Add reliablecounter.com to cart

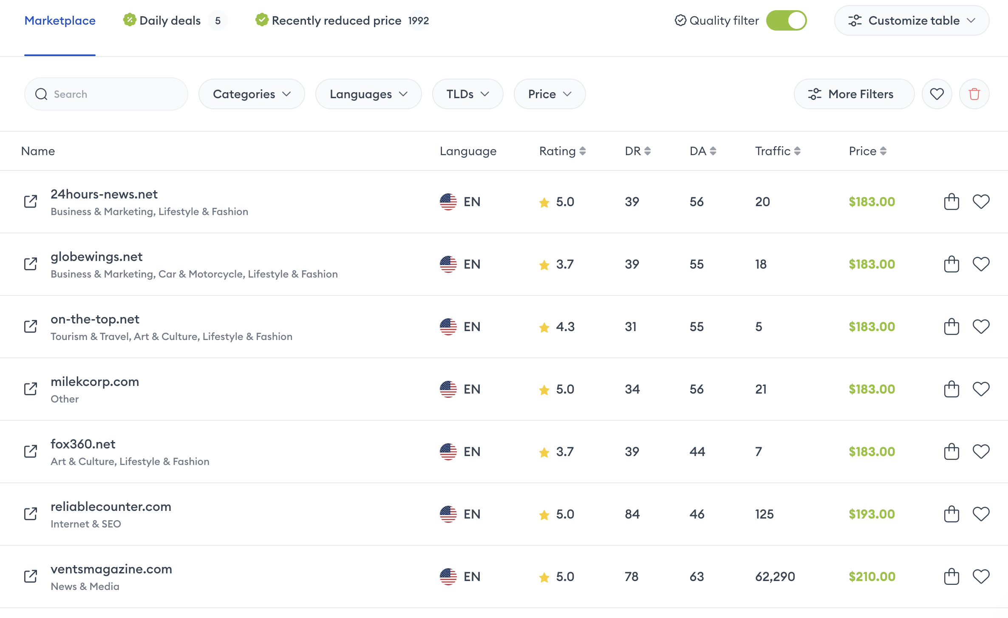click(x=951, y=514)
